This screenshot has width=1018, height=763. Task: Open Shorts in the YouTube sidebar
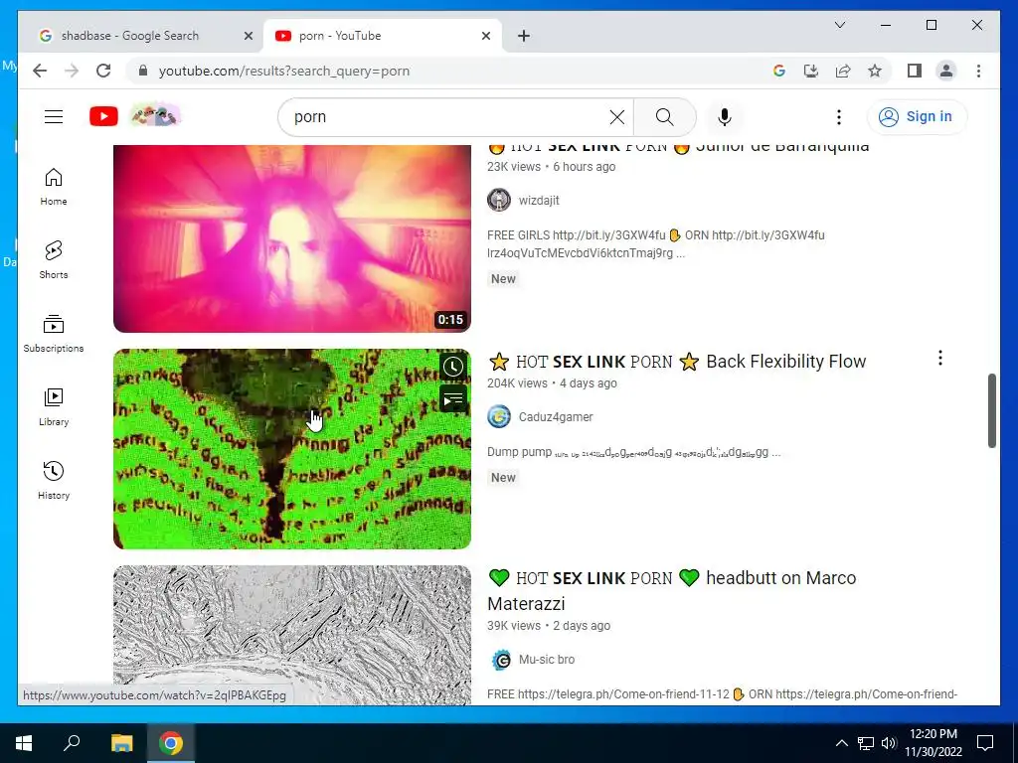54,260
